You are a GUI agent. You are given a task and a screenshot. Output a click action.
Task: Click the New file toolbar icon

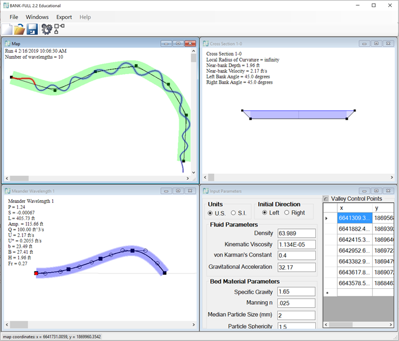pos(7,29)
